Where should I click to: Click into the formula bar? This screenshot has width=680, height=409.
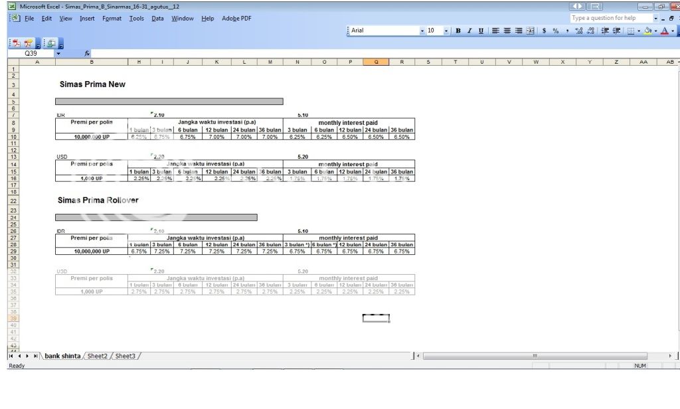[x=384, y=53]
